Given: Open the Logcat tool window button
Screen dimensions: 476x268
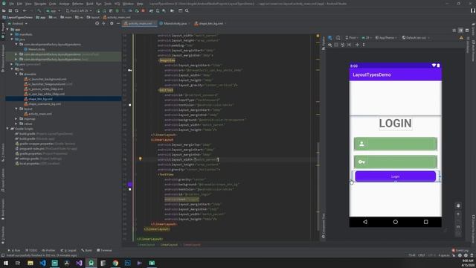Looking at the screenshot, I should point(68,250).
